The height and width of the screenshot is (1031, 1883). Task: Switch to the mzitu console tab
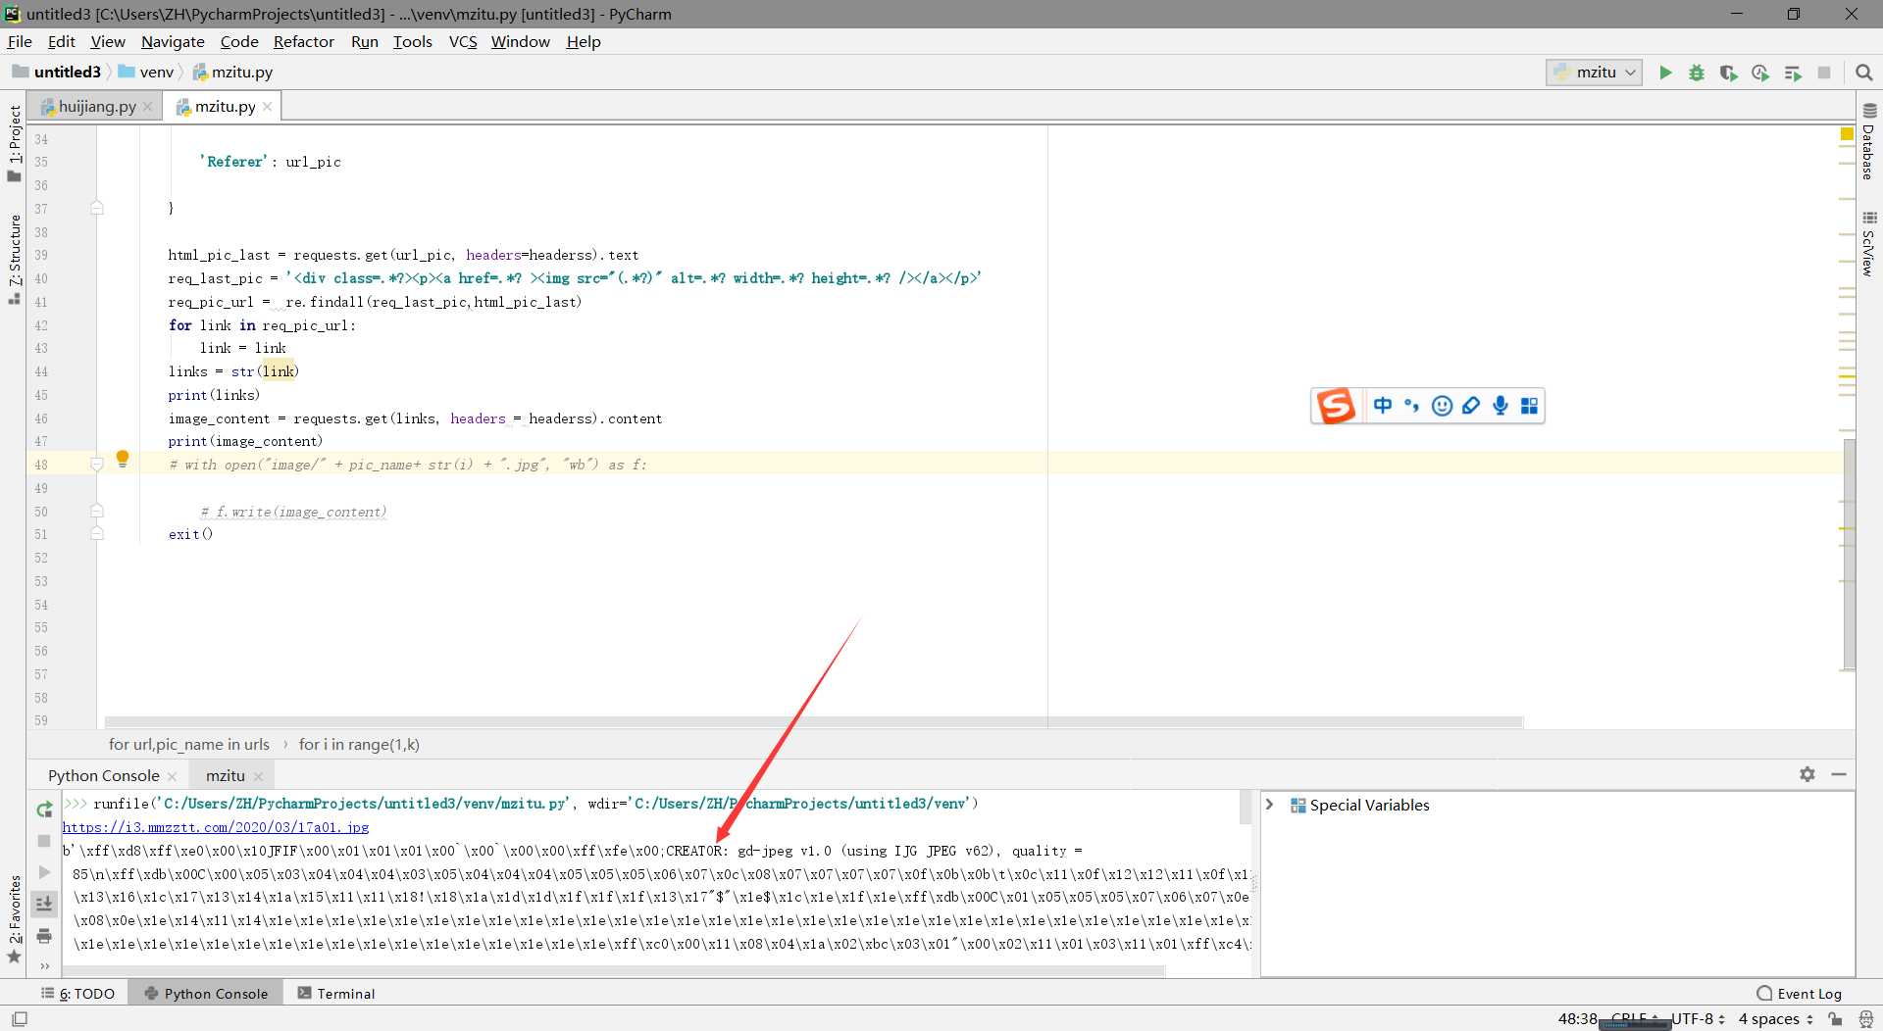pos(225,775)
